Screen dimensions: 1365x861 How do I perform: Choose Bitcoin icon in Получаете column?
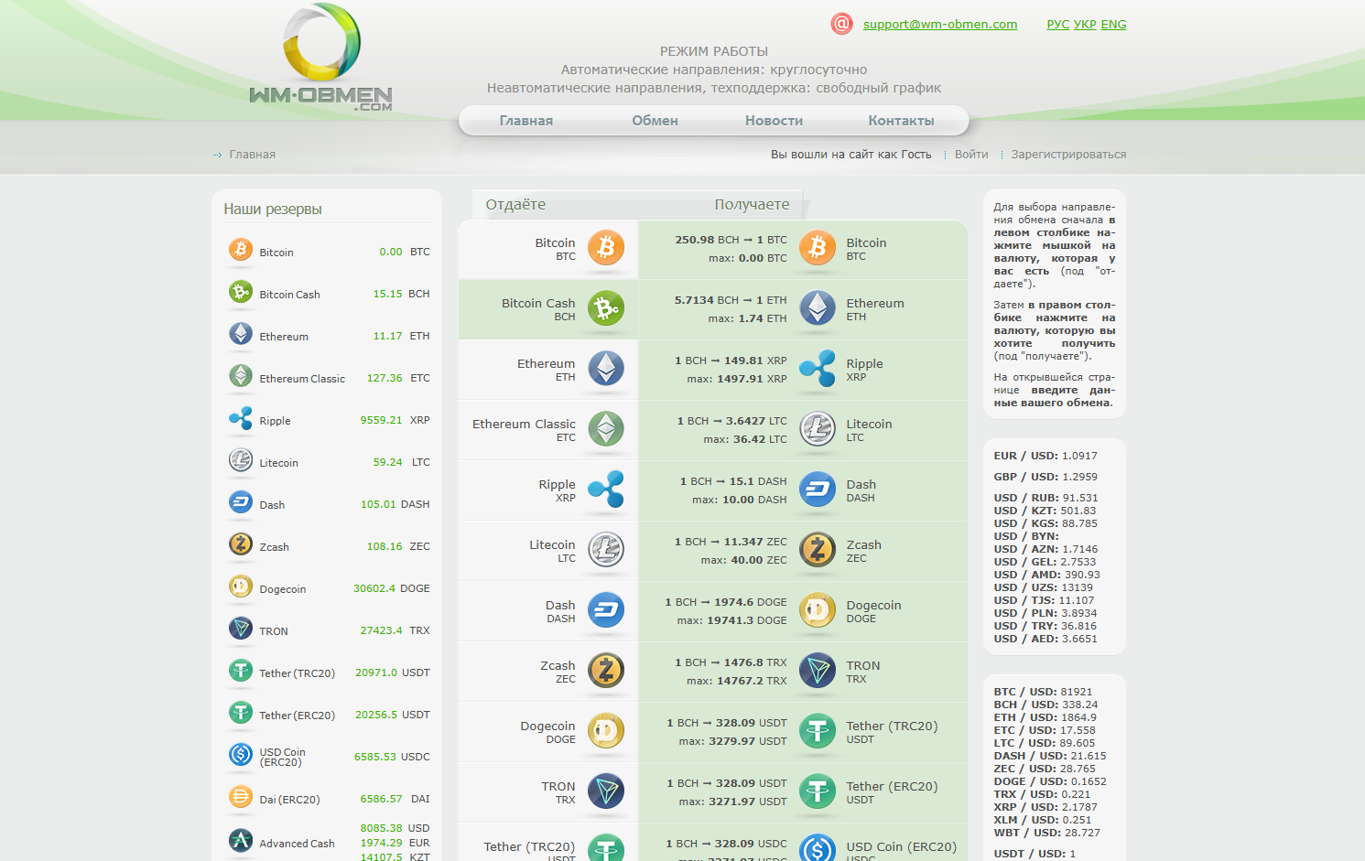pyautogui.click(x=818, y=248)
